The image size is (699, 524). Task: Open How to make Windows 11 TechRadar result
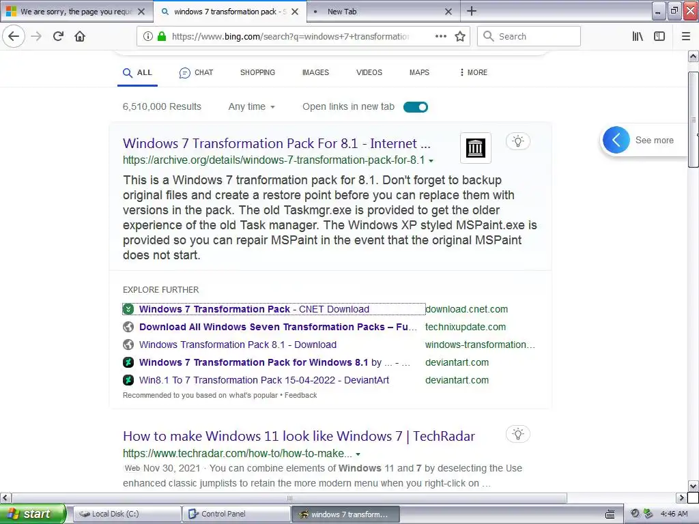tap(299, 436)
